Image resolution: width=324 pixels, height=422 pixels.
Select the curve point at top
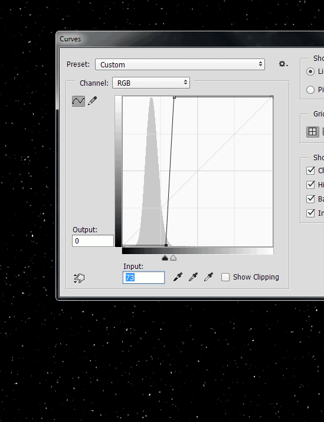tap(174, 97)
